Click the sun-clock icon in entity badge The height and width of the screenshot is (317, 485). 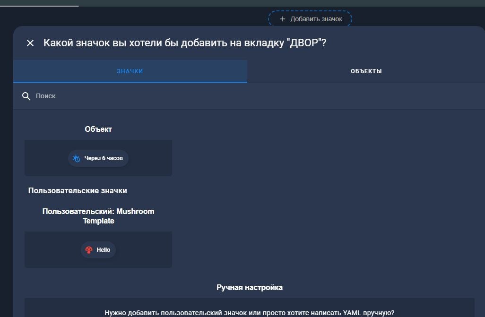point(77,158)
